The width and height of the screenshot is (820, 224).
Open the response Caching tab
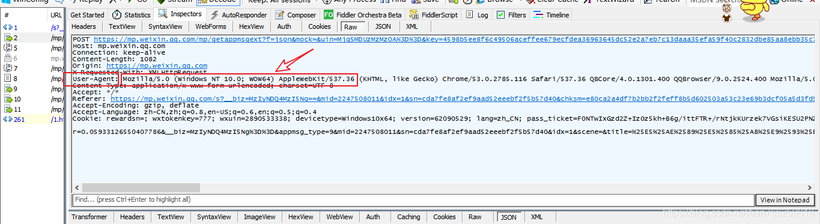pyautogui.click(x=408, y=217)
